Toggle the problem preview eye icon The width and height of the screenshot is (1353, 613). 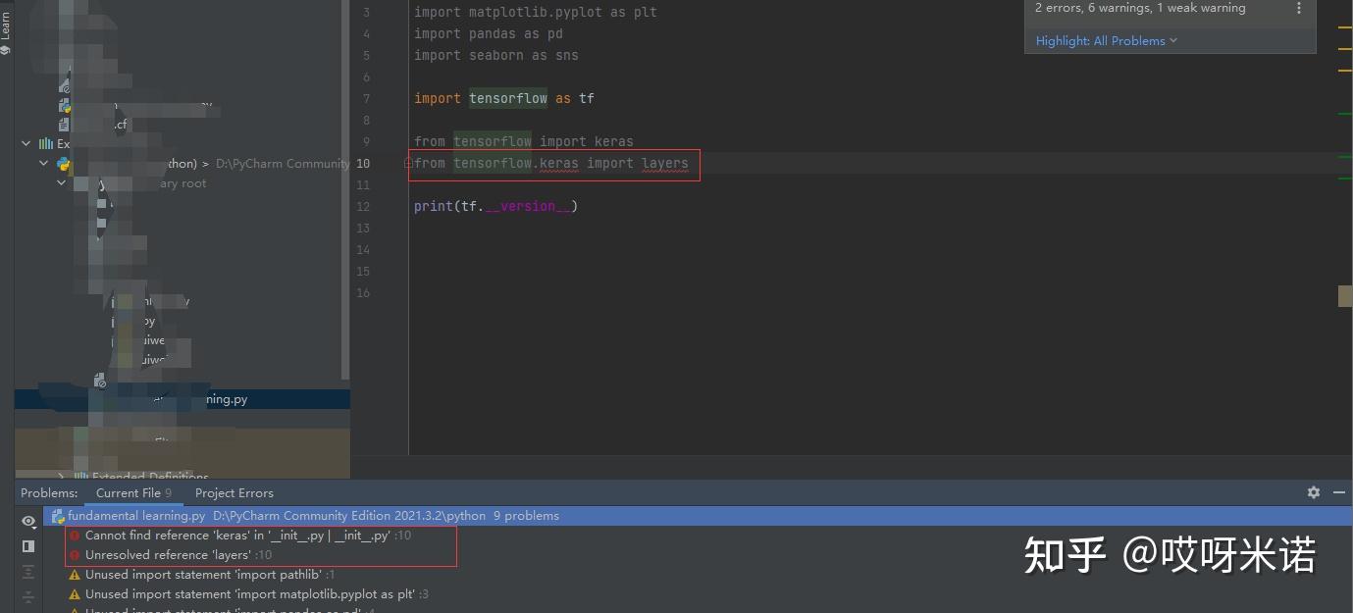27,520
